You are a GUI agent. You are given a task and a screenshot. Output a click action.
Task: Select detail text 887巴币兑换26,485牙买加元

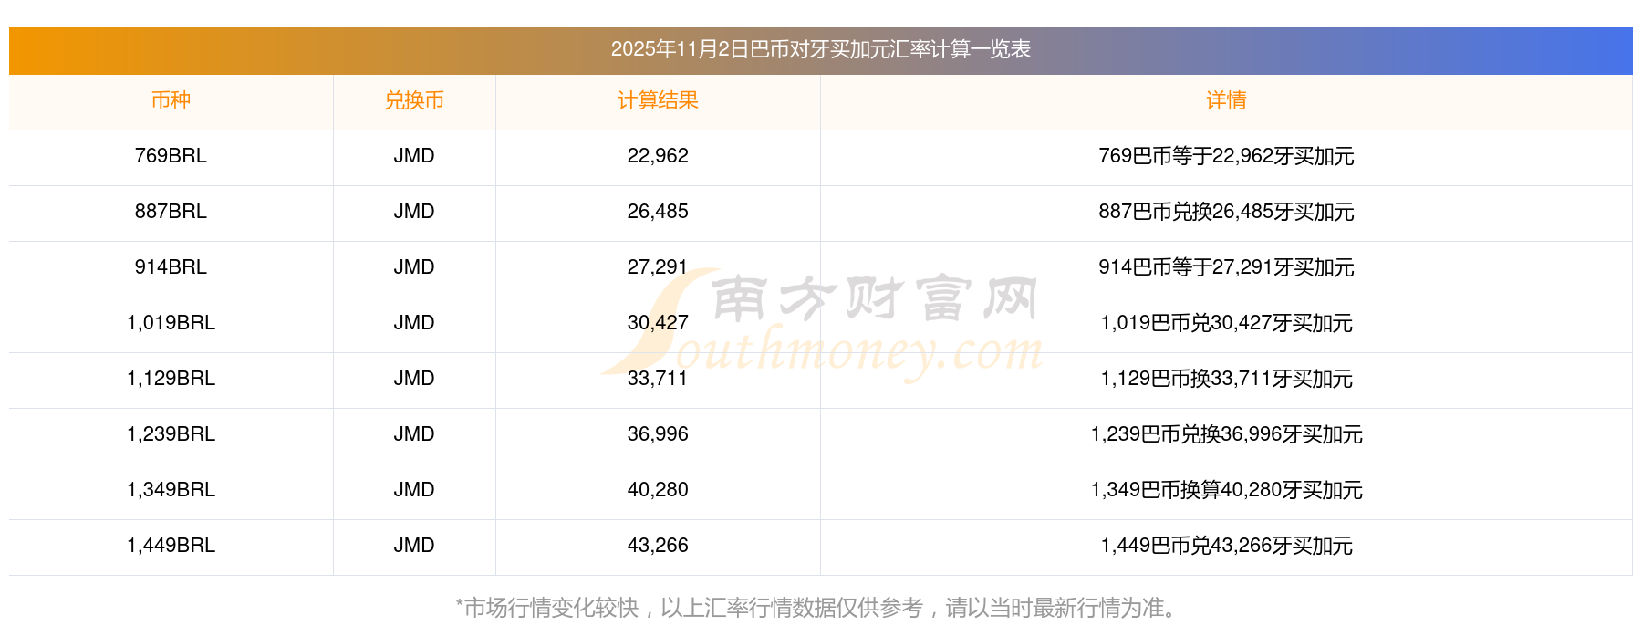click(x=1226, y=212)
